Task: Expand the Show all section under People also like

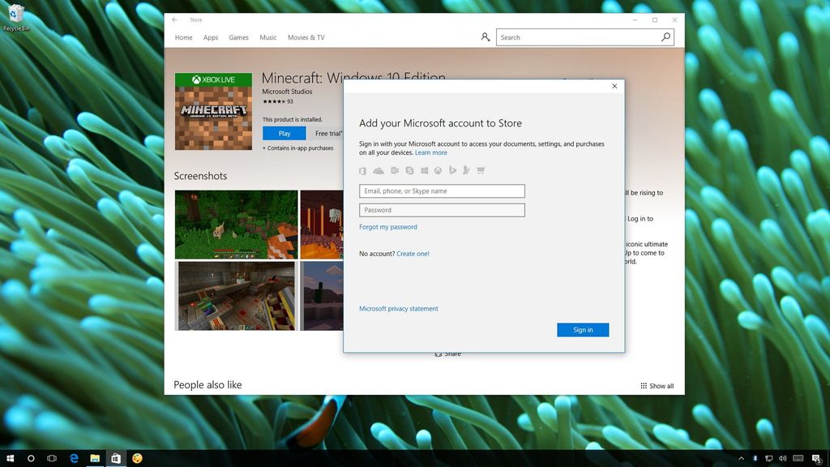Action: [x=657, y=386]
